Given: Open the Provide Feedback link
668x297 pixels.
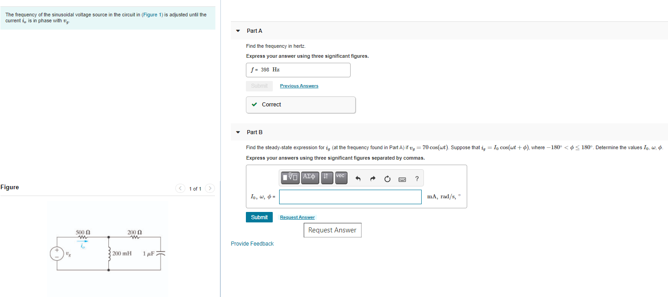Looking at the screenshot, I should coord(252,244).
